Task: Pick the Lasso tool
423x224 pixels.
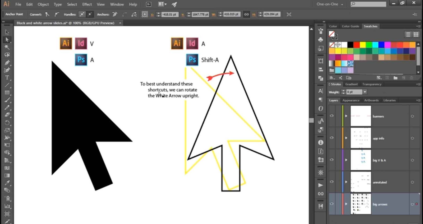Action: pyautogui.click(x=7, y=55)
